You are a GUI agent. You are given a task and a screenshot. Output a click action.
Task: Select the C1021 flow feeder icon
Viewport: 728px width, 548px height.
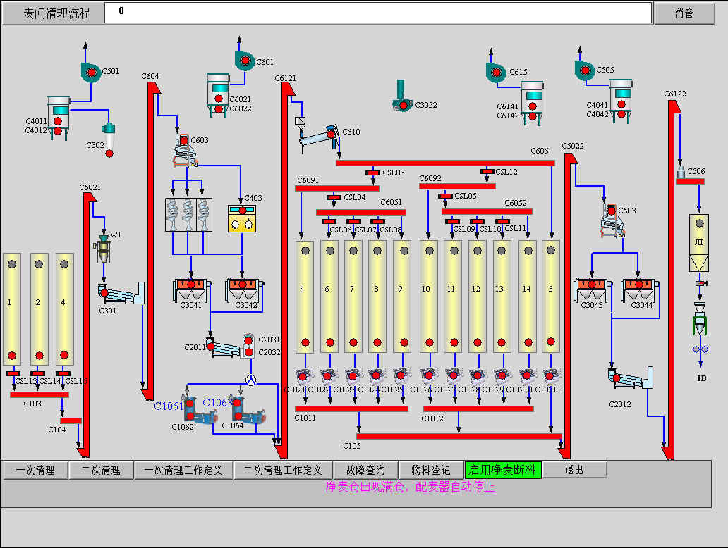point(304,375)
